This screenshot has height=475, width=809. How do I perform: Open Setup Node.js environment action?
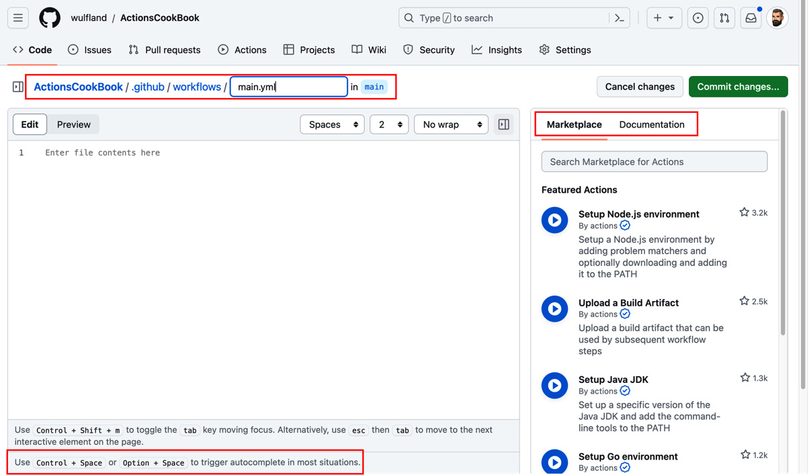(639, 214)
